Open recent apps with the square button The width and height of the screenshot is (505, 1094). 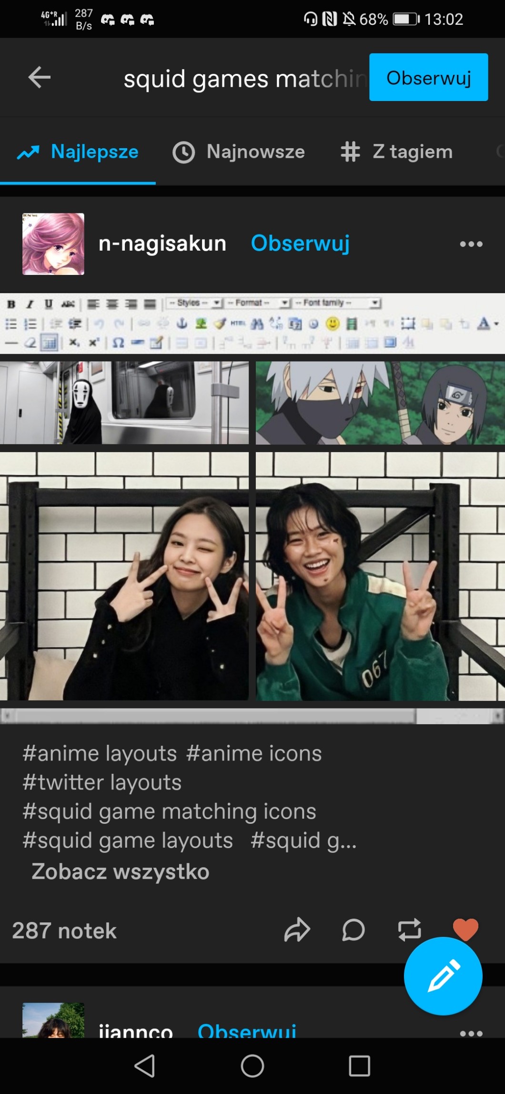tap(359, 1066)
